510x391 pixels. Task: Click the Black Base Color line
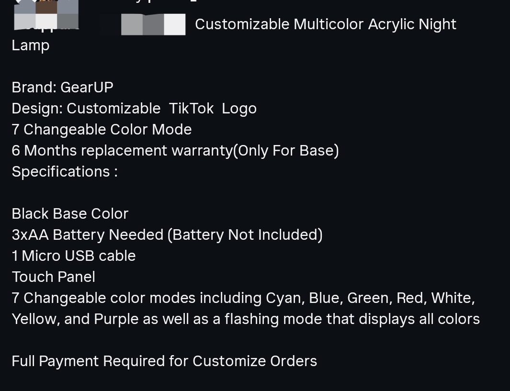point(70,214)
